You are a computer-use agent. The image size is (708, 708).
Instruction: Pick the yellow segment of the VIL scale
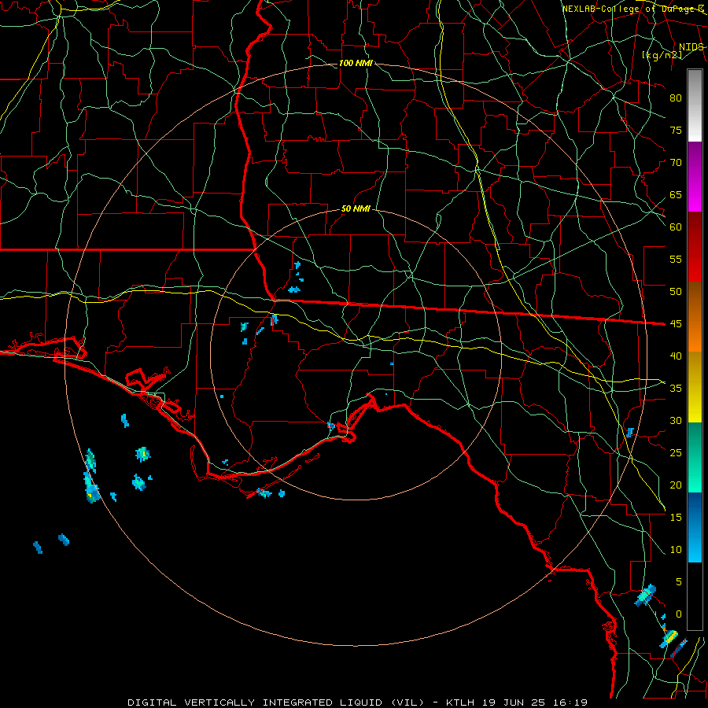(x=695, y=387)
